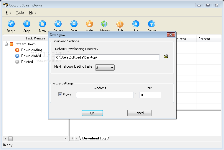The height and width of the screenshot is (150, 224).
Task: Click the Stop toolbar icon
Action: point(27,24)
